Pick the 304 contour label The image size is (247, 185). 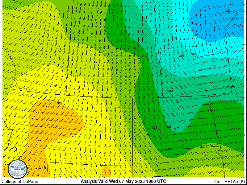point(169,127)
